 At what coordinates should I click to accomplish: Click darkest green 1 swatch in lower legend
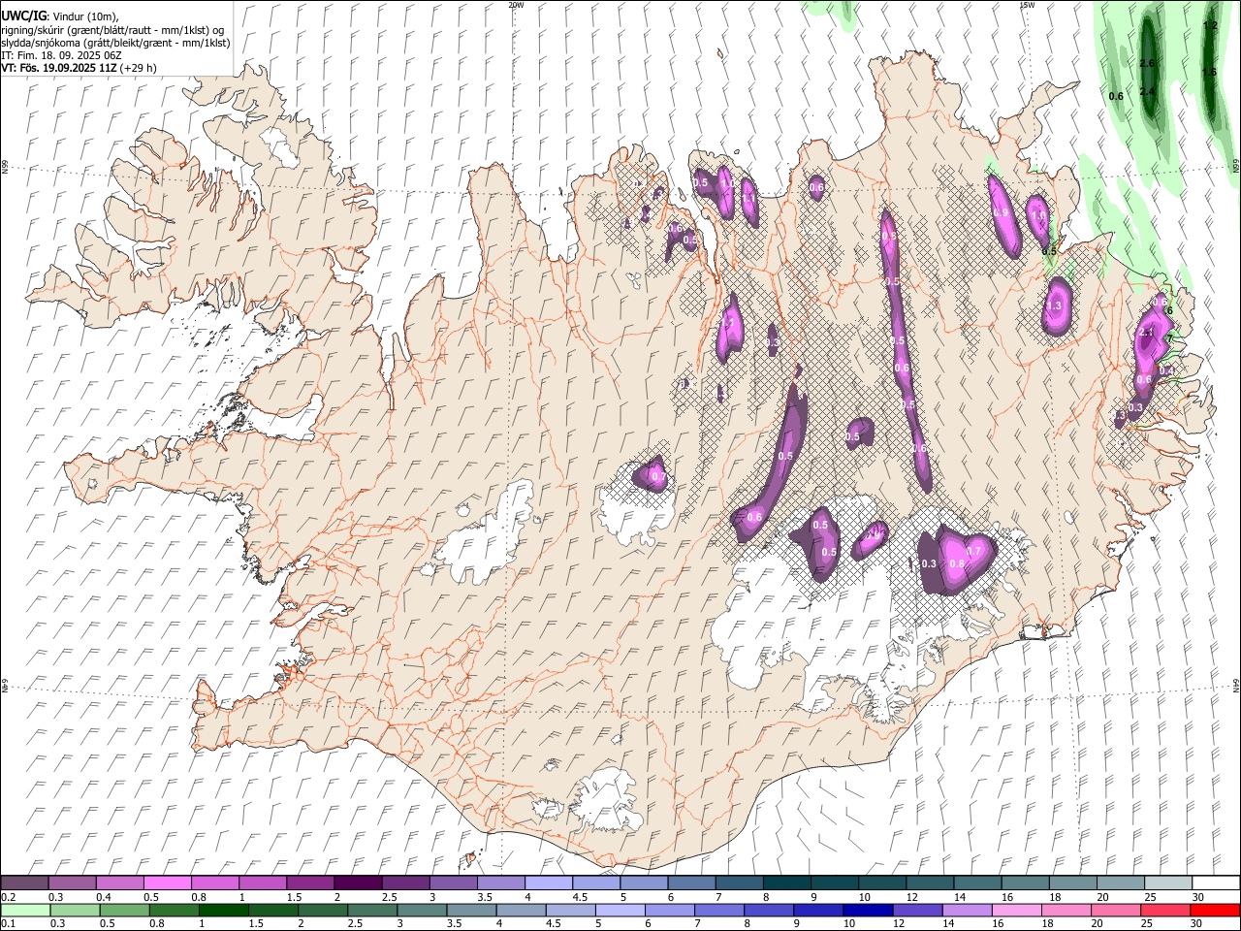[x=223, y=911]
